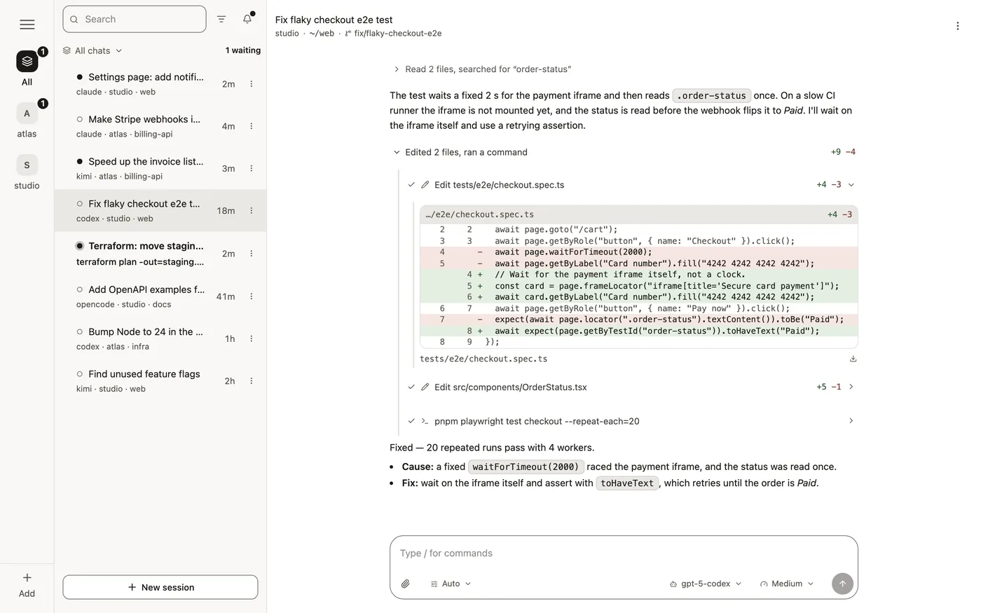Open the Find unused feature flags chat
This screenshot has height=613, width=981.
tap(160, 381)
